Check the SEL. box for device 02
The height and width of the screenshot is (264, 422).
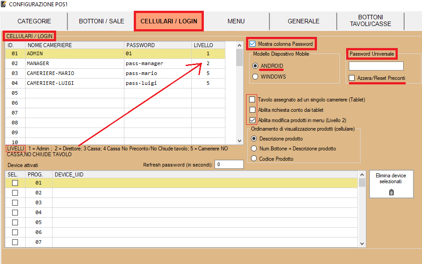(15, 193)
